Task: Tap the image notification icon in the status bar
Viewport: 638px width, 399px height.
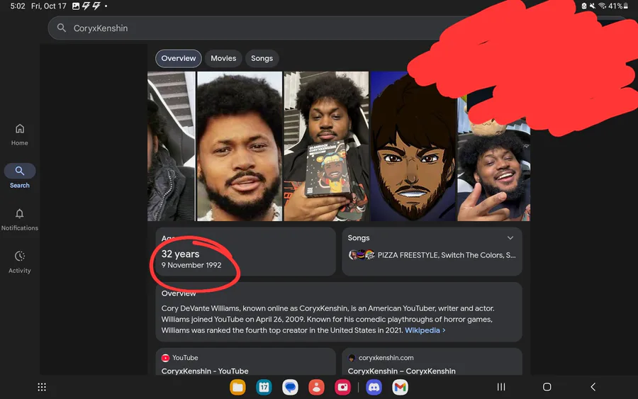Action: coord(76,6)
